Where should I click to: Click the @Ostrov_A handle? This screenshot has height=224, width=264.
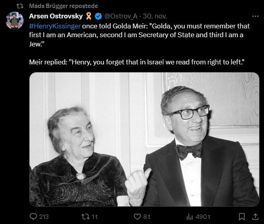tap(121, 16)
